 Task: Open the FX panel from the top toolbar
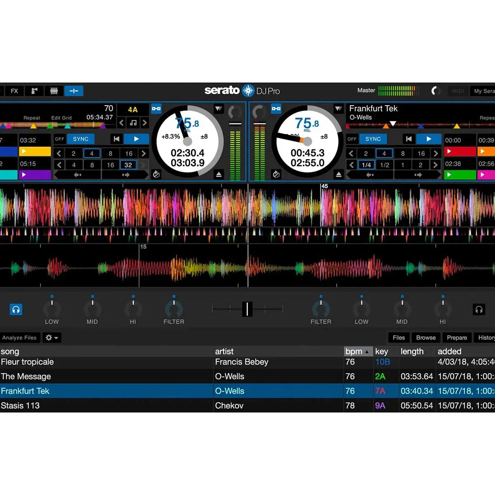(14, 91)
